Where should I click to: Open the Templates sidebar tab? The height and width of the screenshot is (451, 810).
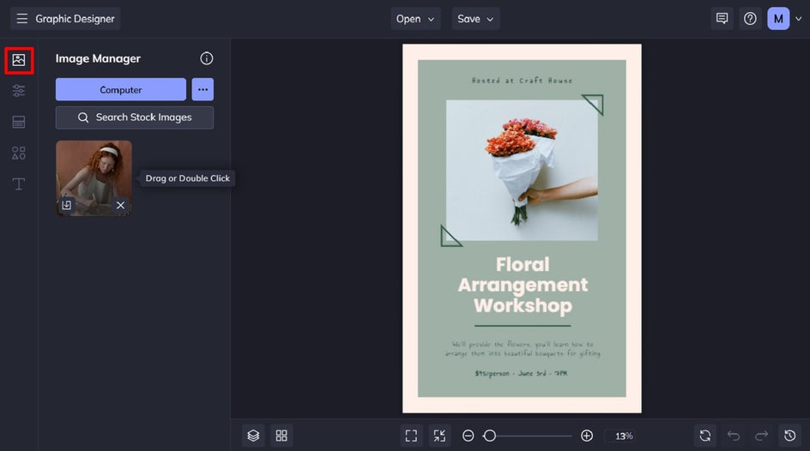click(x=19, y=122)
